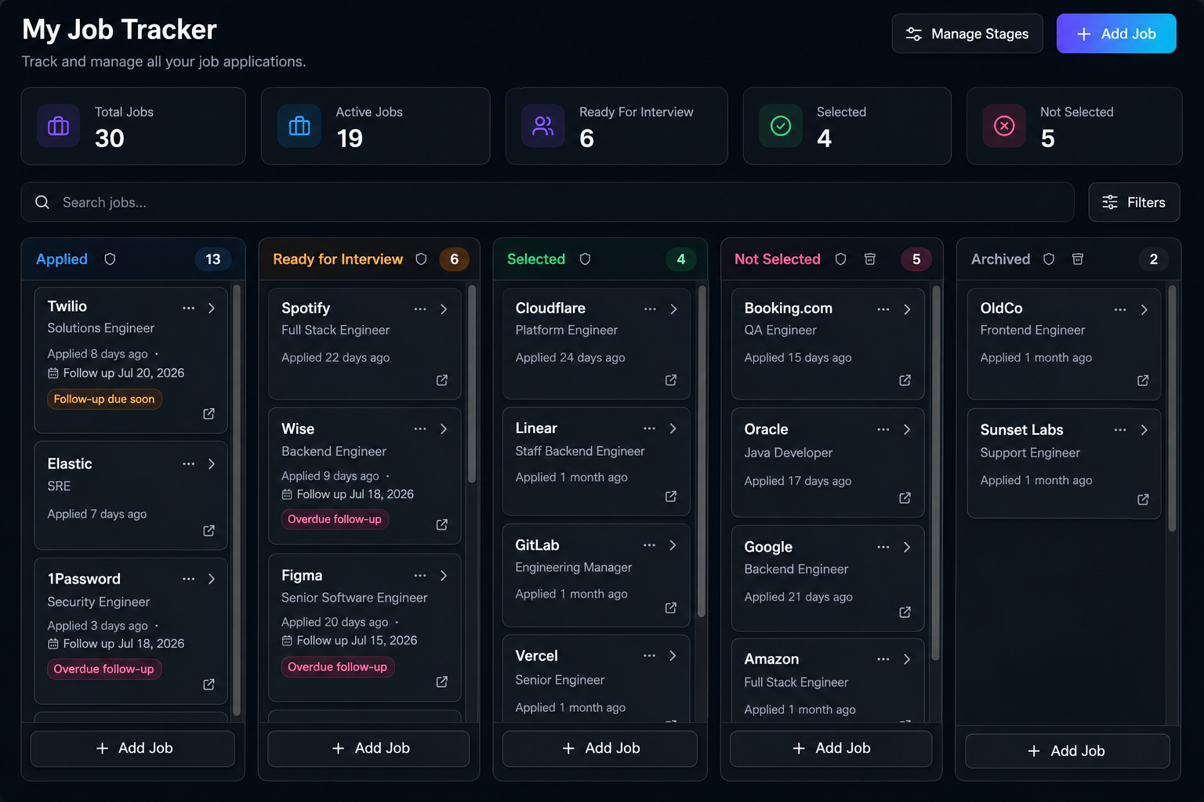Expand the Linear job card chevron

tap(673, 428)
